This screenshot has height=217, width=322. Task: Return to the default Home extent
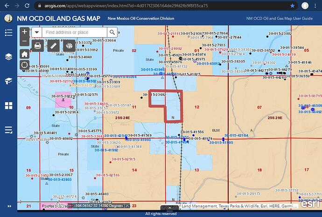[x=25, y=54]
